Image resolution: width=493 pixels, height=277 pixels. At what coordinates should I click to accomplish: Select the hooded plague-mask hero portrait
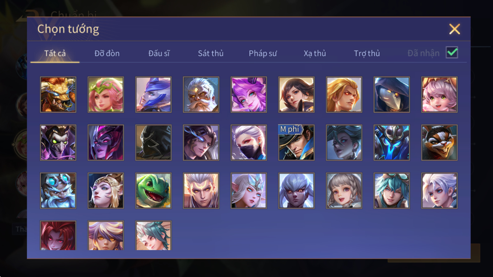pyautogui.click(x=392, y=94)
